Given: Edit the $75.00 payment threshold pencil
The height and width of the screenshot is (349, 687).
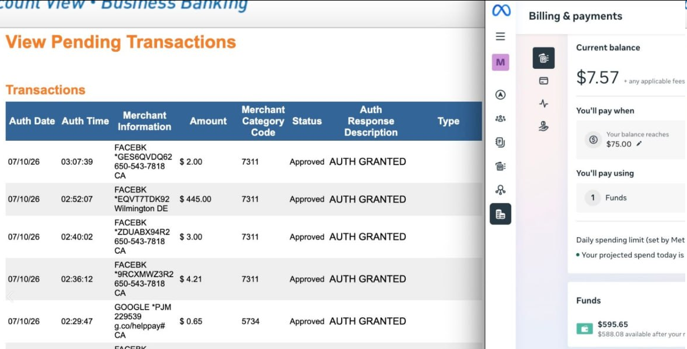Looking at the screenshot, I should (639, 144).
